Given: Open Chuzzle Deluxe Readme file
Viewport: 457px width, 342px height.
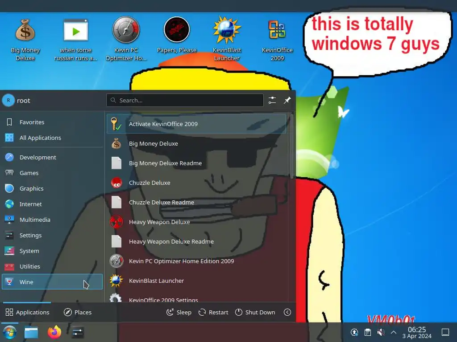Looking at the screenshot, I should point(196,203).
